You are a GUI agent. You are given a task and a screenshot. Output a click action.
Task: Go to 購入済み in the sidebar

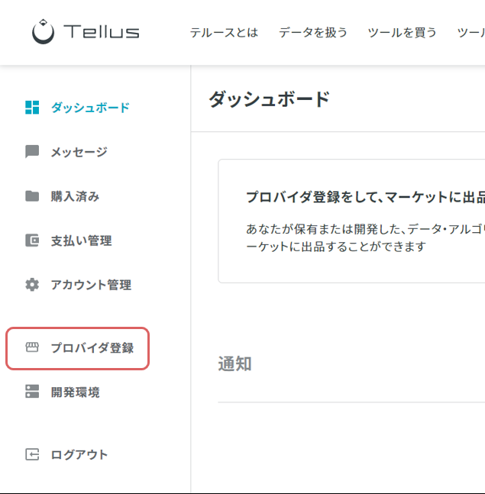click(75, 196)
